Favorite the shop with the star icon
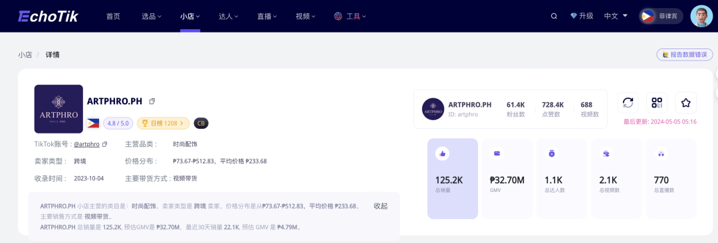The width and height of the screenshot is (718, 243). (x=685, y=102)
